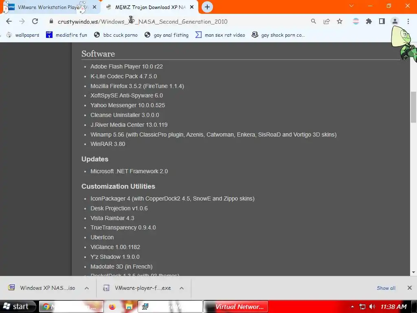Switch to the VMware taskbar window

170,306
